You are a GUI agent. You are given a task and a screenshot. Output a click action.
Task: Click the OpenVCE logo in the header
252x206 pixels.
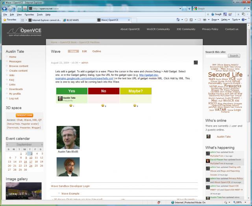point(24,31)
